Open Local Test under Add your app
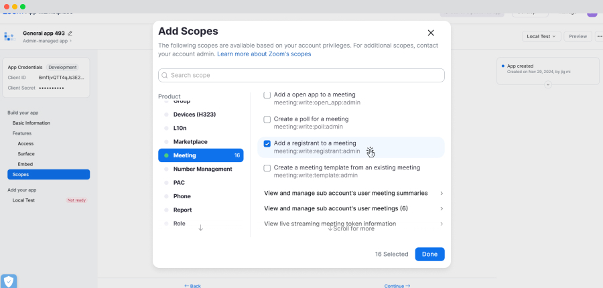This screenshot has width=603, height=288. (x=23, y=200)
